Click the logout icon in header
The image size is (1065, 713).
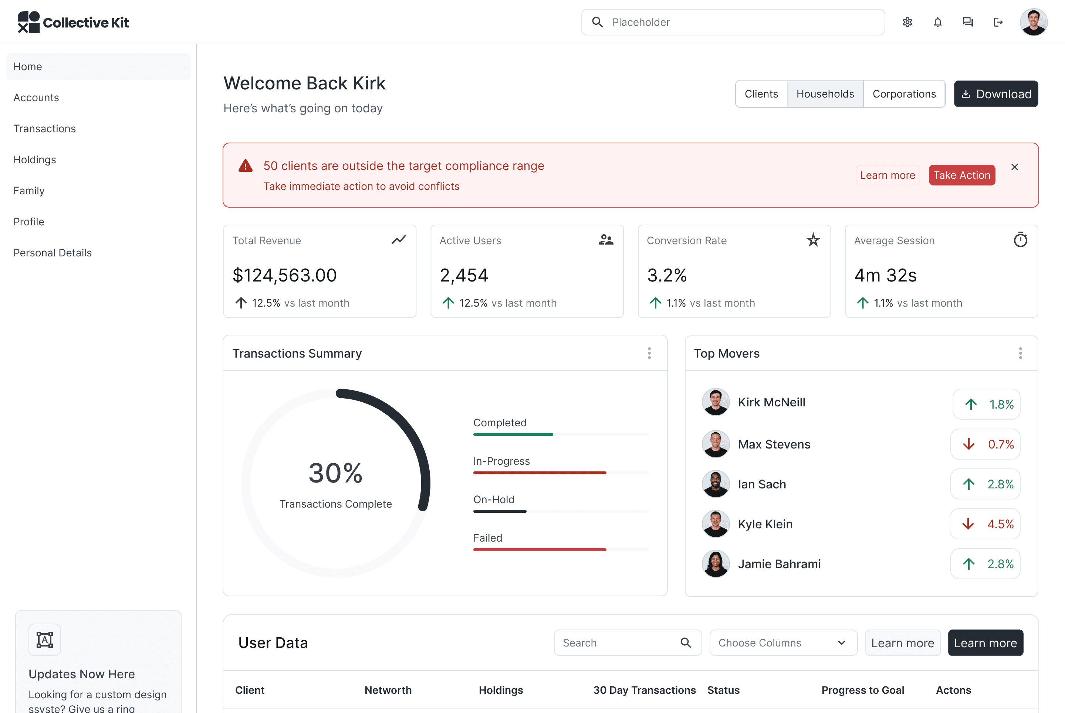pyautogui.click(x=998, y=22)
